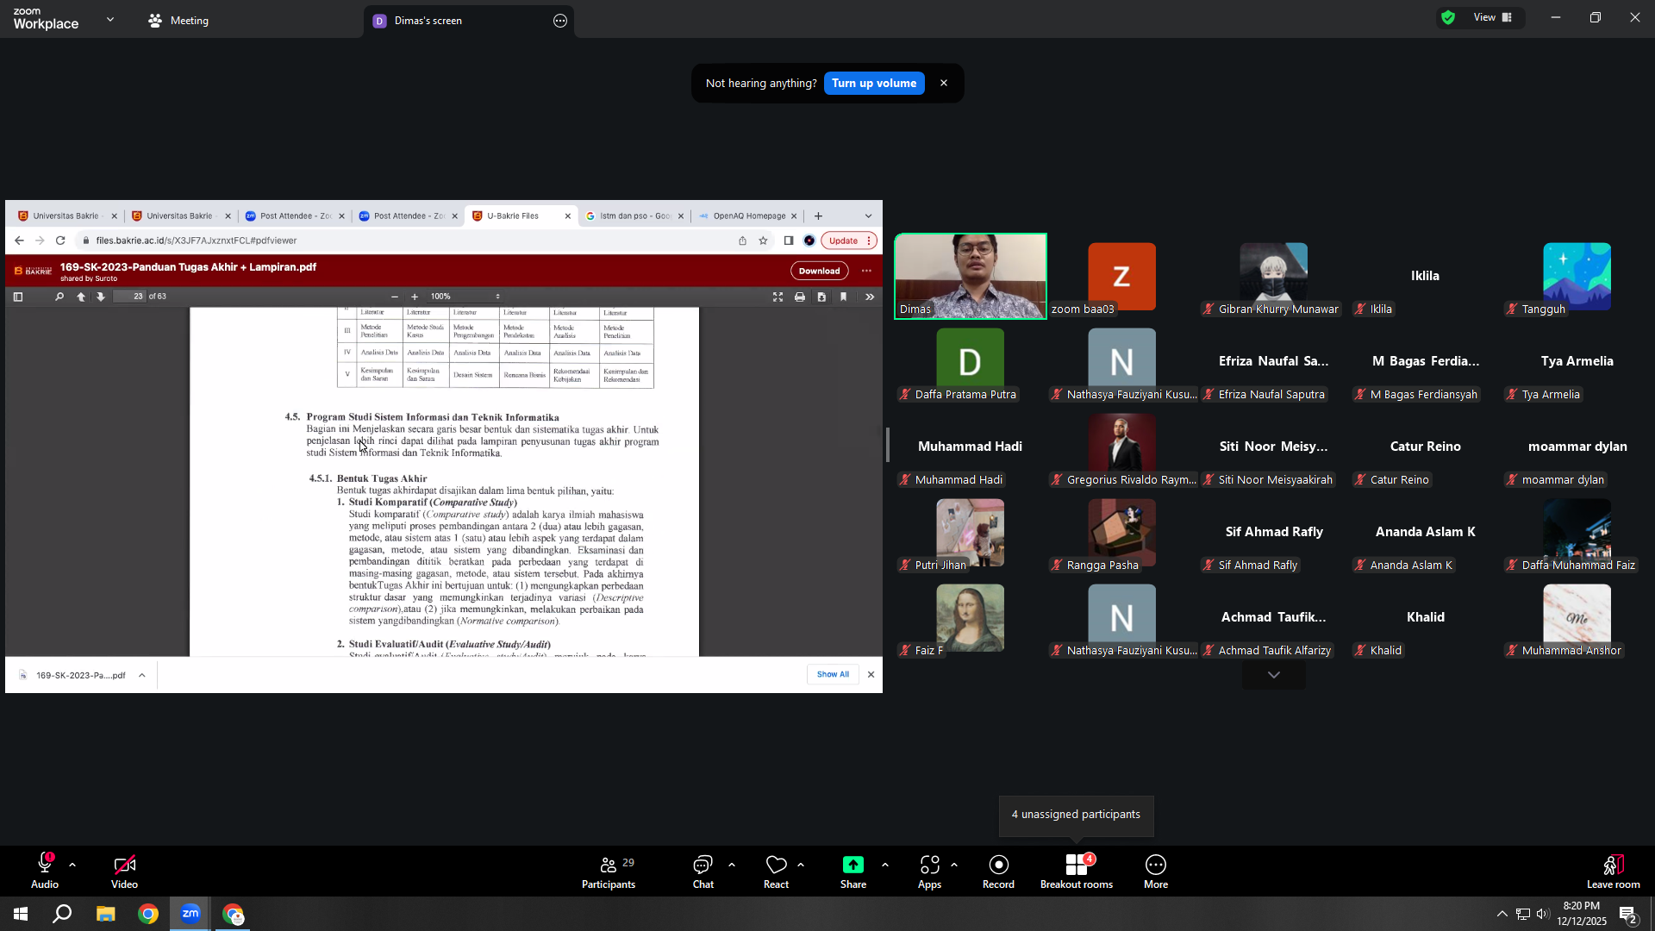Go to previous PDF page
Viewport: 1655px width, 931px height.
pos(81,297)
